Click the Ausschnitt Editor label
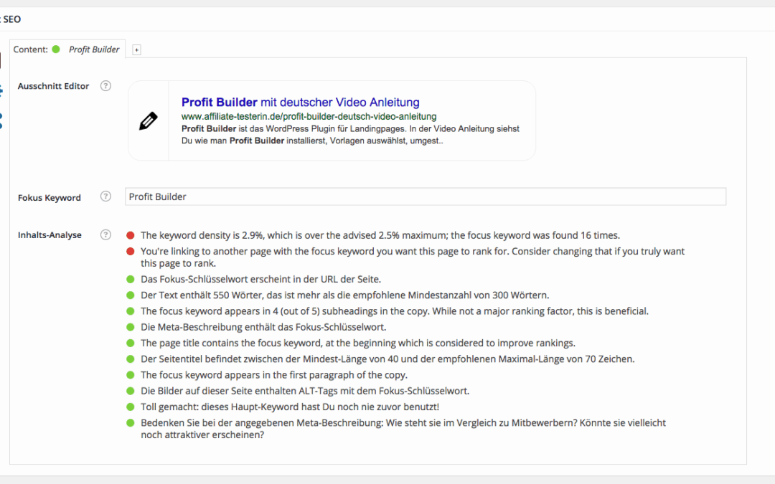Image resolution: width=775 pixels, height=484 pixels. point(53,86)
